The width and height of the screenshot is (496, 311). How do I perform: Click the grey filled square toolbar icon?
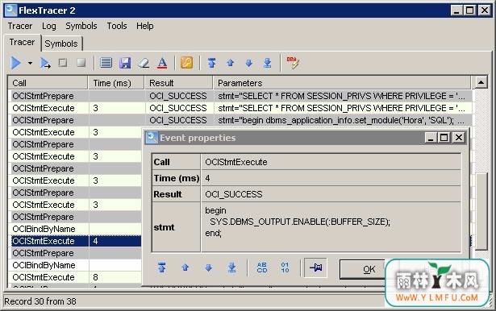coord(81,62)
